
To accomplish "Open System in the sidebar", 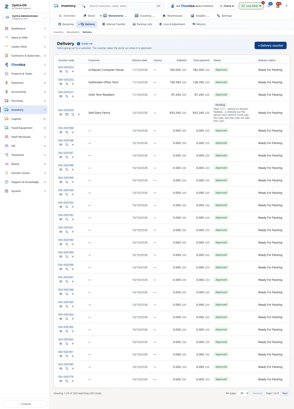I will (x=25, y=191).
